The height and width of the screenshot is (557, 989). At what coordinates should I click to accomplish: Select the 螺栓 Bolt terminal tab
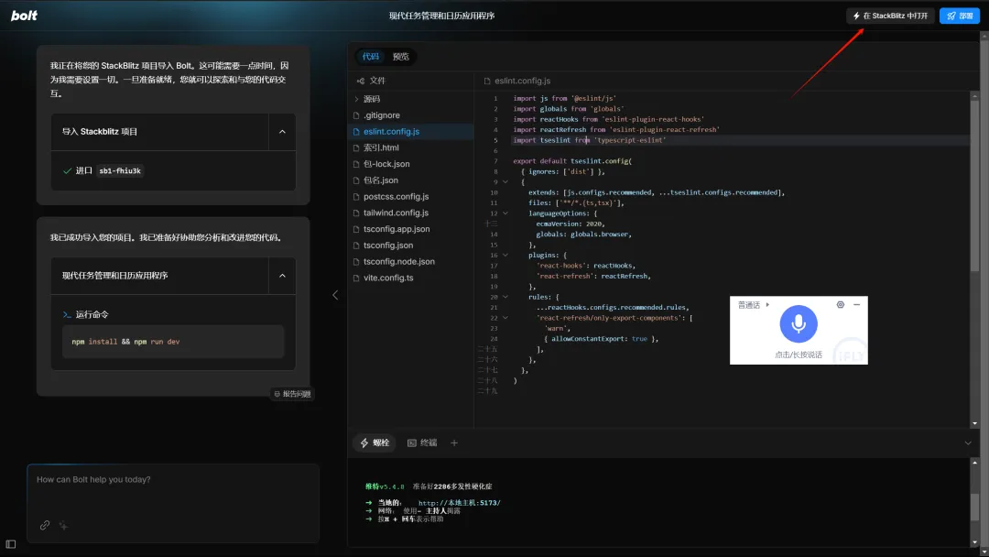coord(375,442)
